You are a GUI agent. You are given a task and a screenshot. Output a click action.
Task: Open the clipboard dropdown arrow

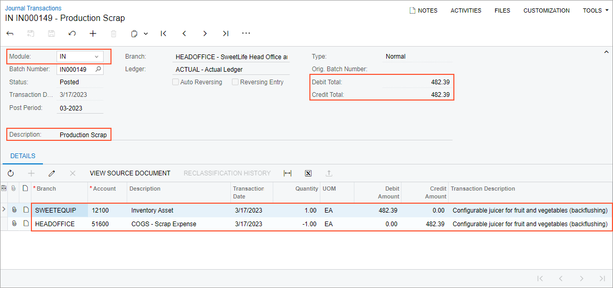coord(146,34)
